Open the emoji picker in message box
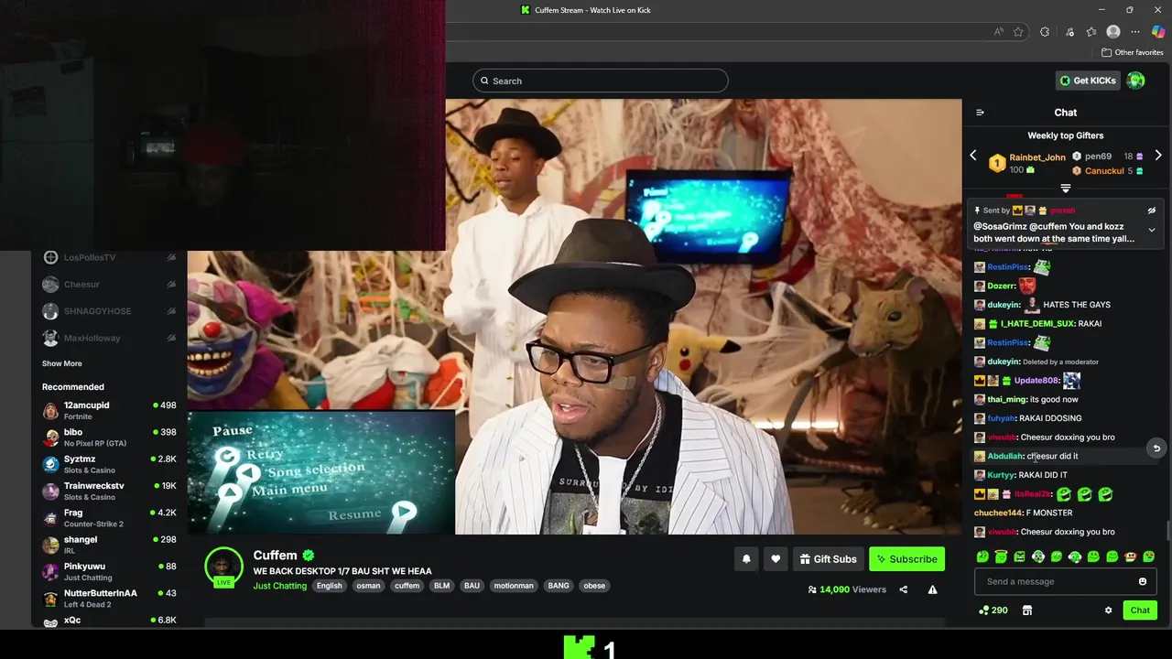This screenshot has width=1172, height=659. pos(1142,581)
